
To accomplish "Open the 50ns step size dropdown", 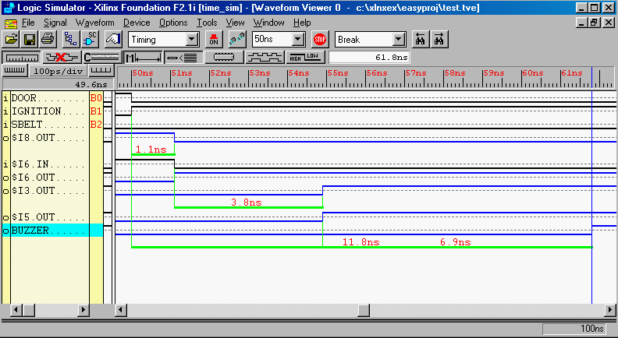I will coord(298,39).
